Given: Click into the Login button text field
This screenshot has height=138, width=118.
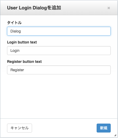Looking at the screenshot, I should 59,51.
